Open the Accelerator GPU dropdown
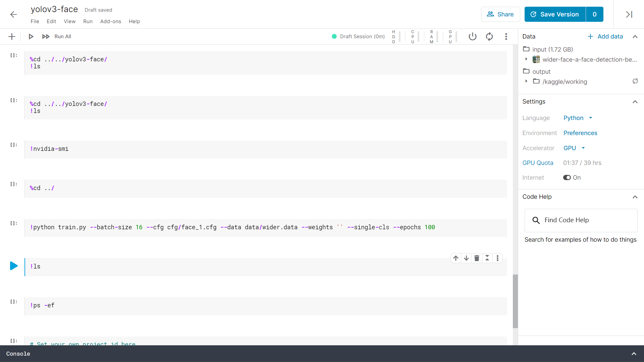Screen dimensions: 644x362 tap(574, 148)
